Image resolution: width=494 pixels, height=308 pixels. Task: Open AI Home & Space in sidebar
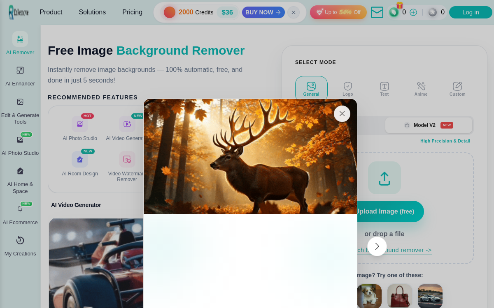(20, 181)
